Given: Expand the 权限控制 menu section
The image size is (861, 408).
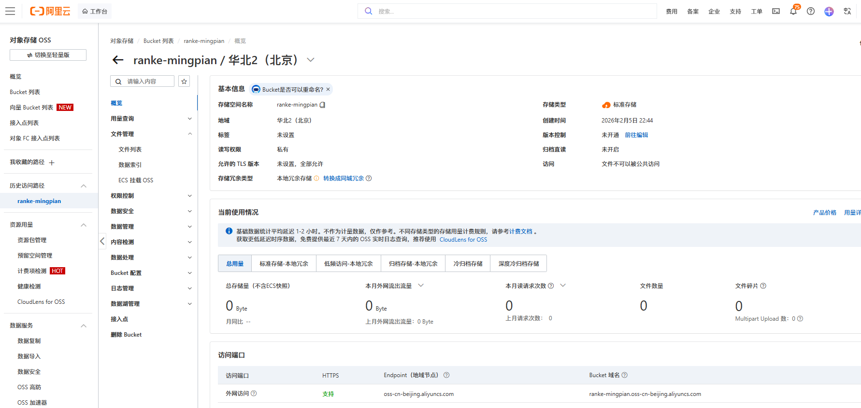Looking at the screenshot, I should 190,196.
